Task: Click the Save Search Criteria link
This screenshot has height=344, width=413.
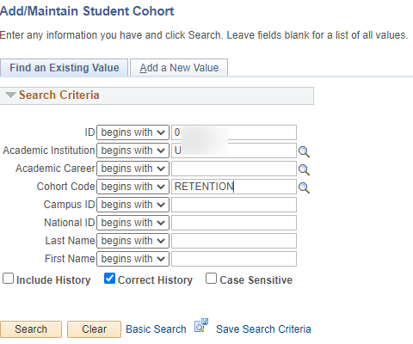Action: 263,329
